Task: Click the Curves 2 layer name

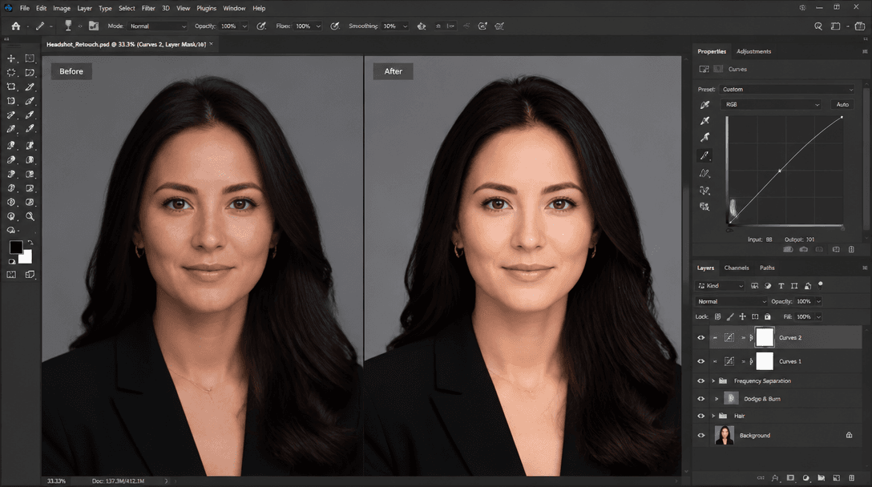Action: coord(789,337)
